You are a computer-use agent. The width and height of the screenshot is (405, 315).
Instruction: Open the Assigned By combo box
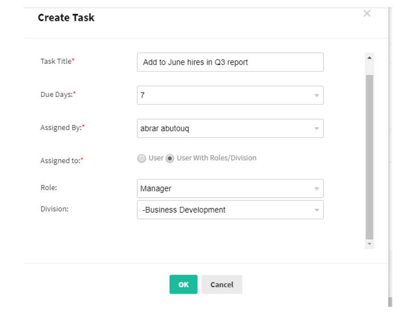tap(230, 128)
